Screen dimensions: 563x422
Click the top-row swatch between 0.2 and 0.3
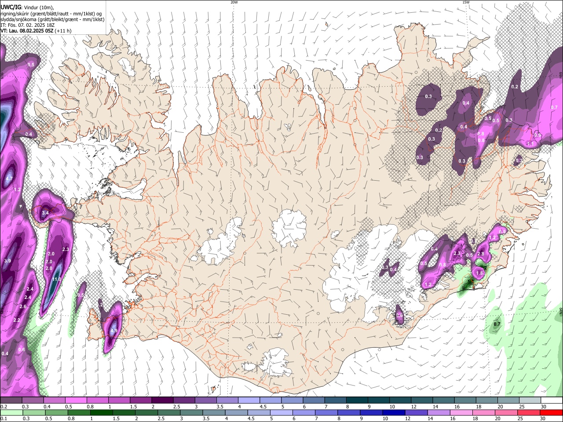(x=11, y=400)
